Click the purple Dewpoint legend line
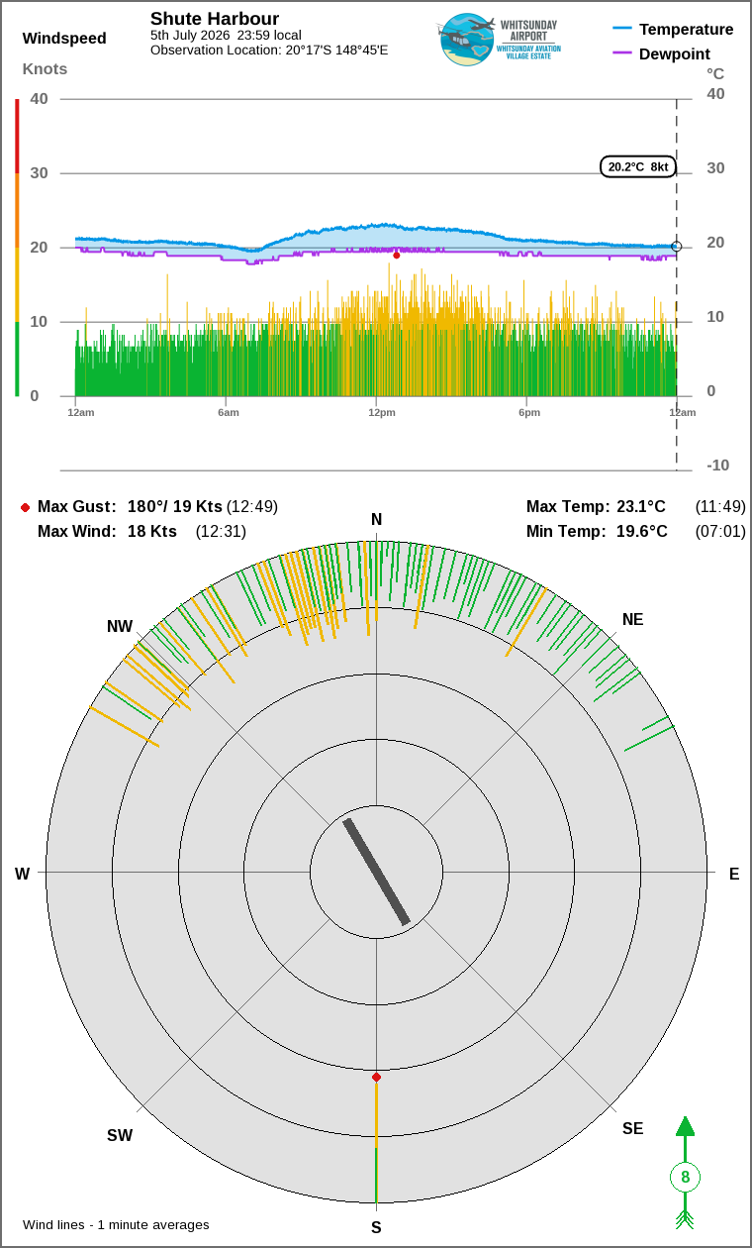This screenshot has height=1248, width=752. point(622,53)
